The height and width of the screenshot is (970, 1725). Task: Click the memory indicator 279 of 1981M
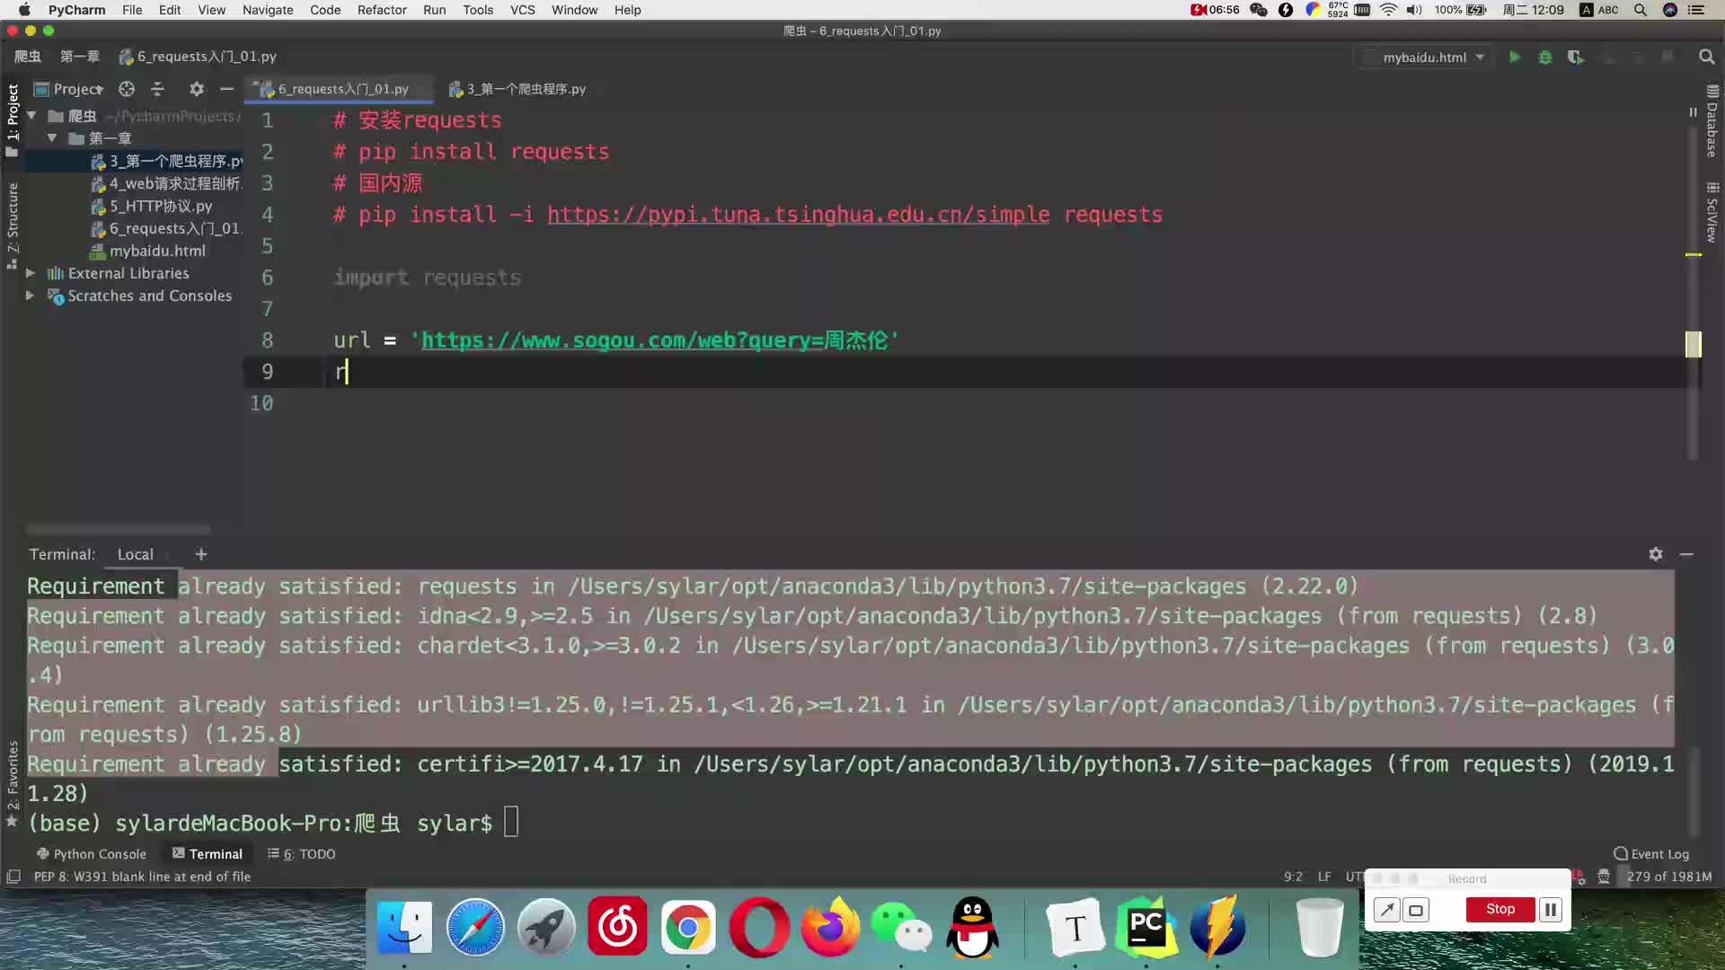[1669, 877]
